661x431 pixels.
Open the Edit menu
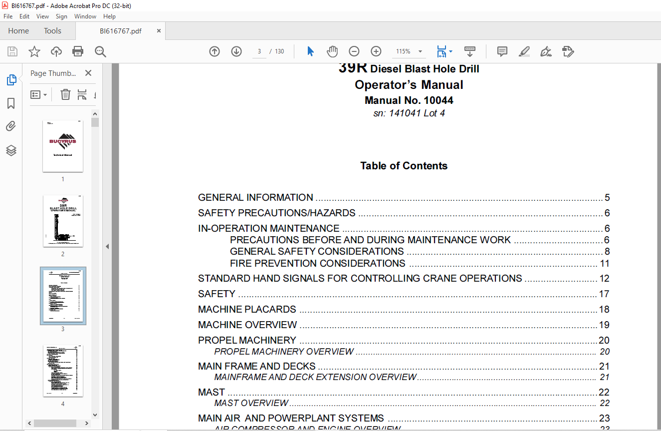click(x=24, y=16)
